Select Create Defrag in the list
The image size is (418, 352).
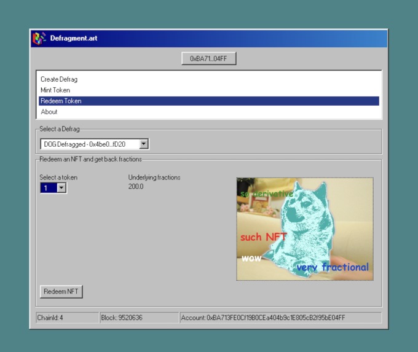point(209,79)
